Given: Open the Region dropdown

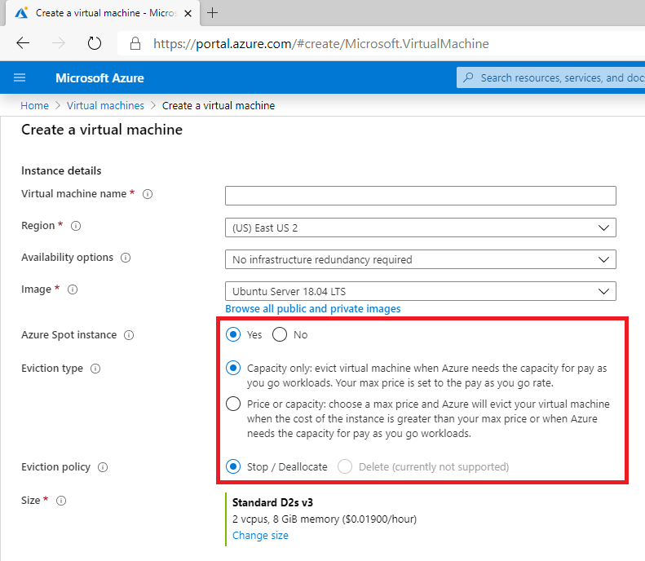Looking at the screenshot, I should coord(421,227).
